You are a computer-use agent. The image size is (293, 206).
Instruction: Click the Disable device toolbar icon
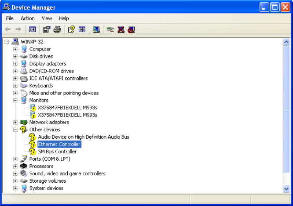point(131,29)
